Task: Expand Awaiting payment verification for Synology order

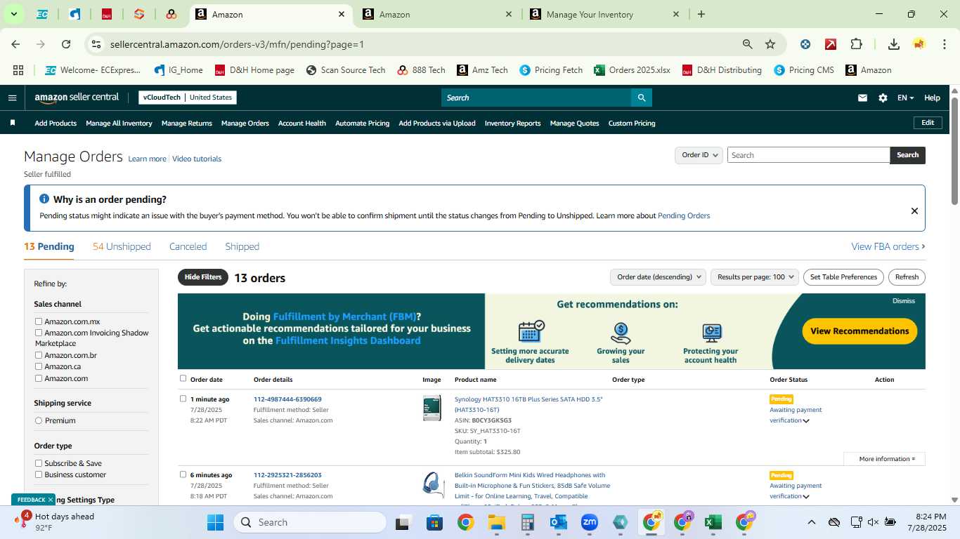Action: point(805,421)
